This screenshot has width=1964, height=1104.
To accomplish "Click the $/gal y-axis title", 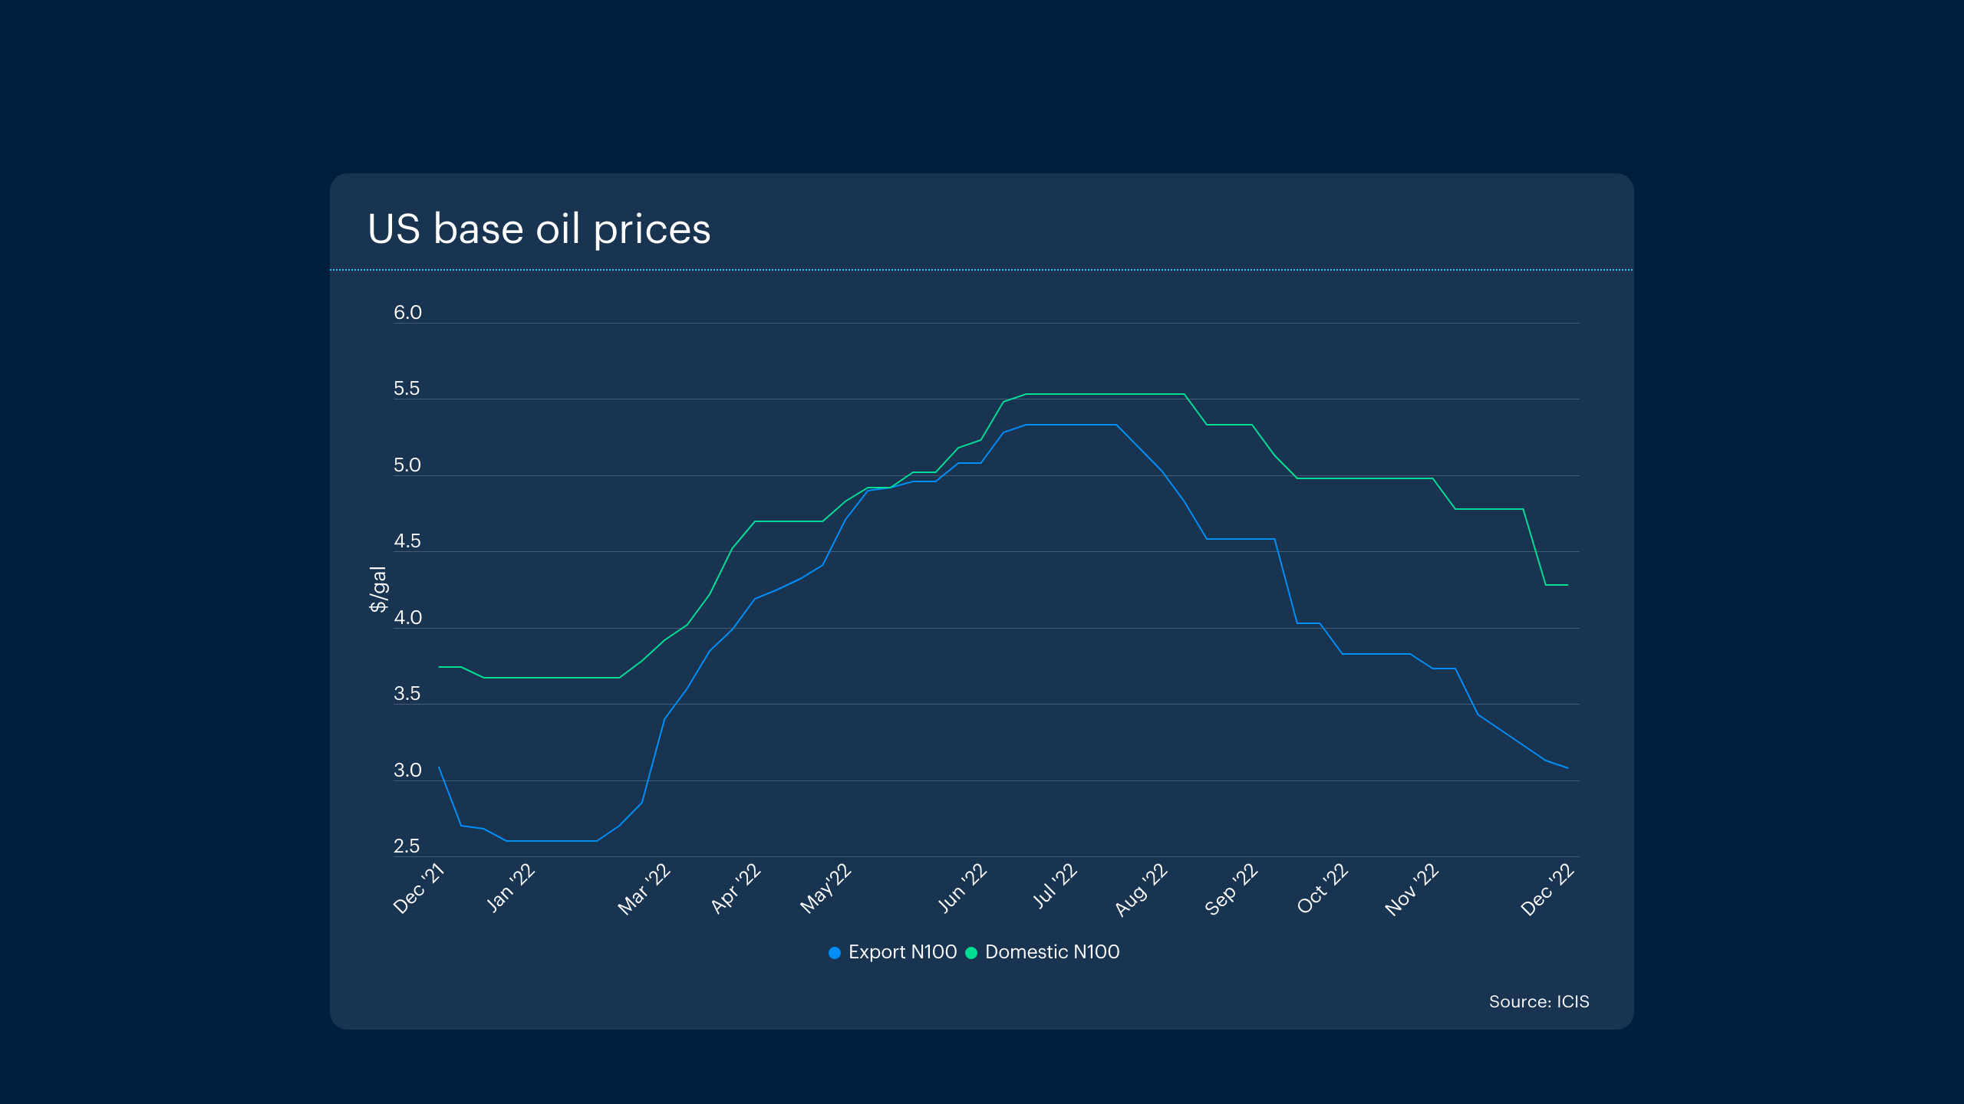I will click(378, 590).
